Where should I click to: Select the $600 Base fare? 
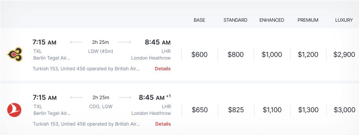tap(199, 55)
